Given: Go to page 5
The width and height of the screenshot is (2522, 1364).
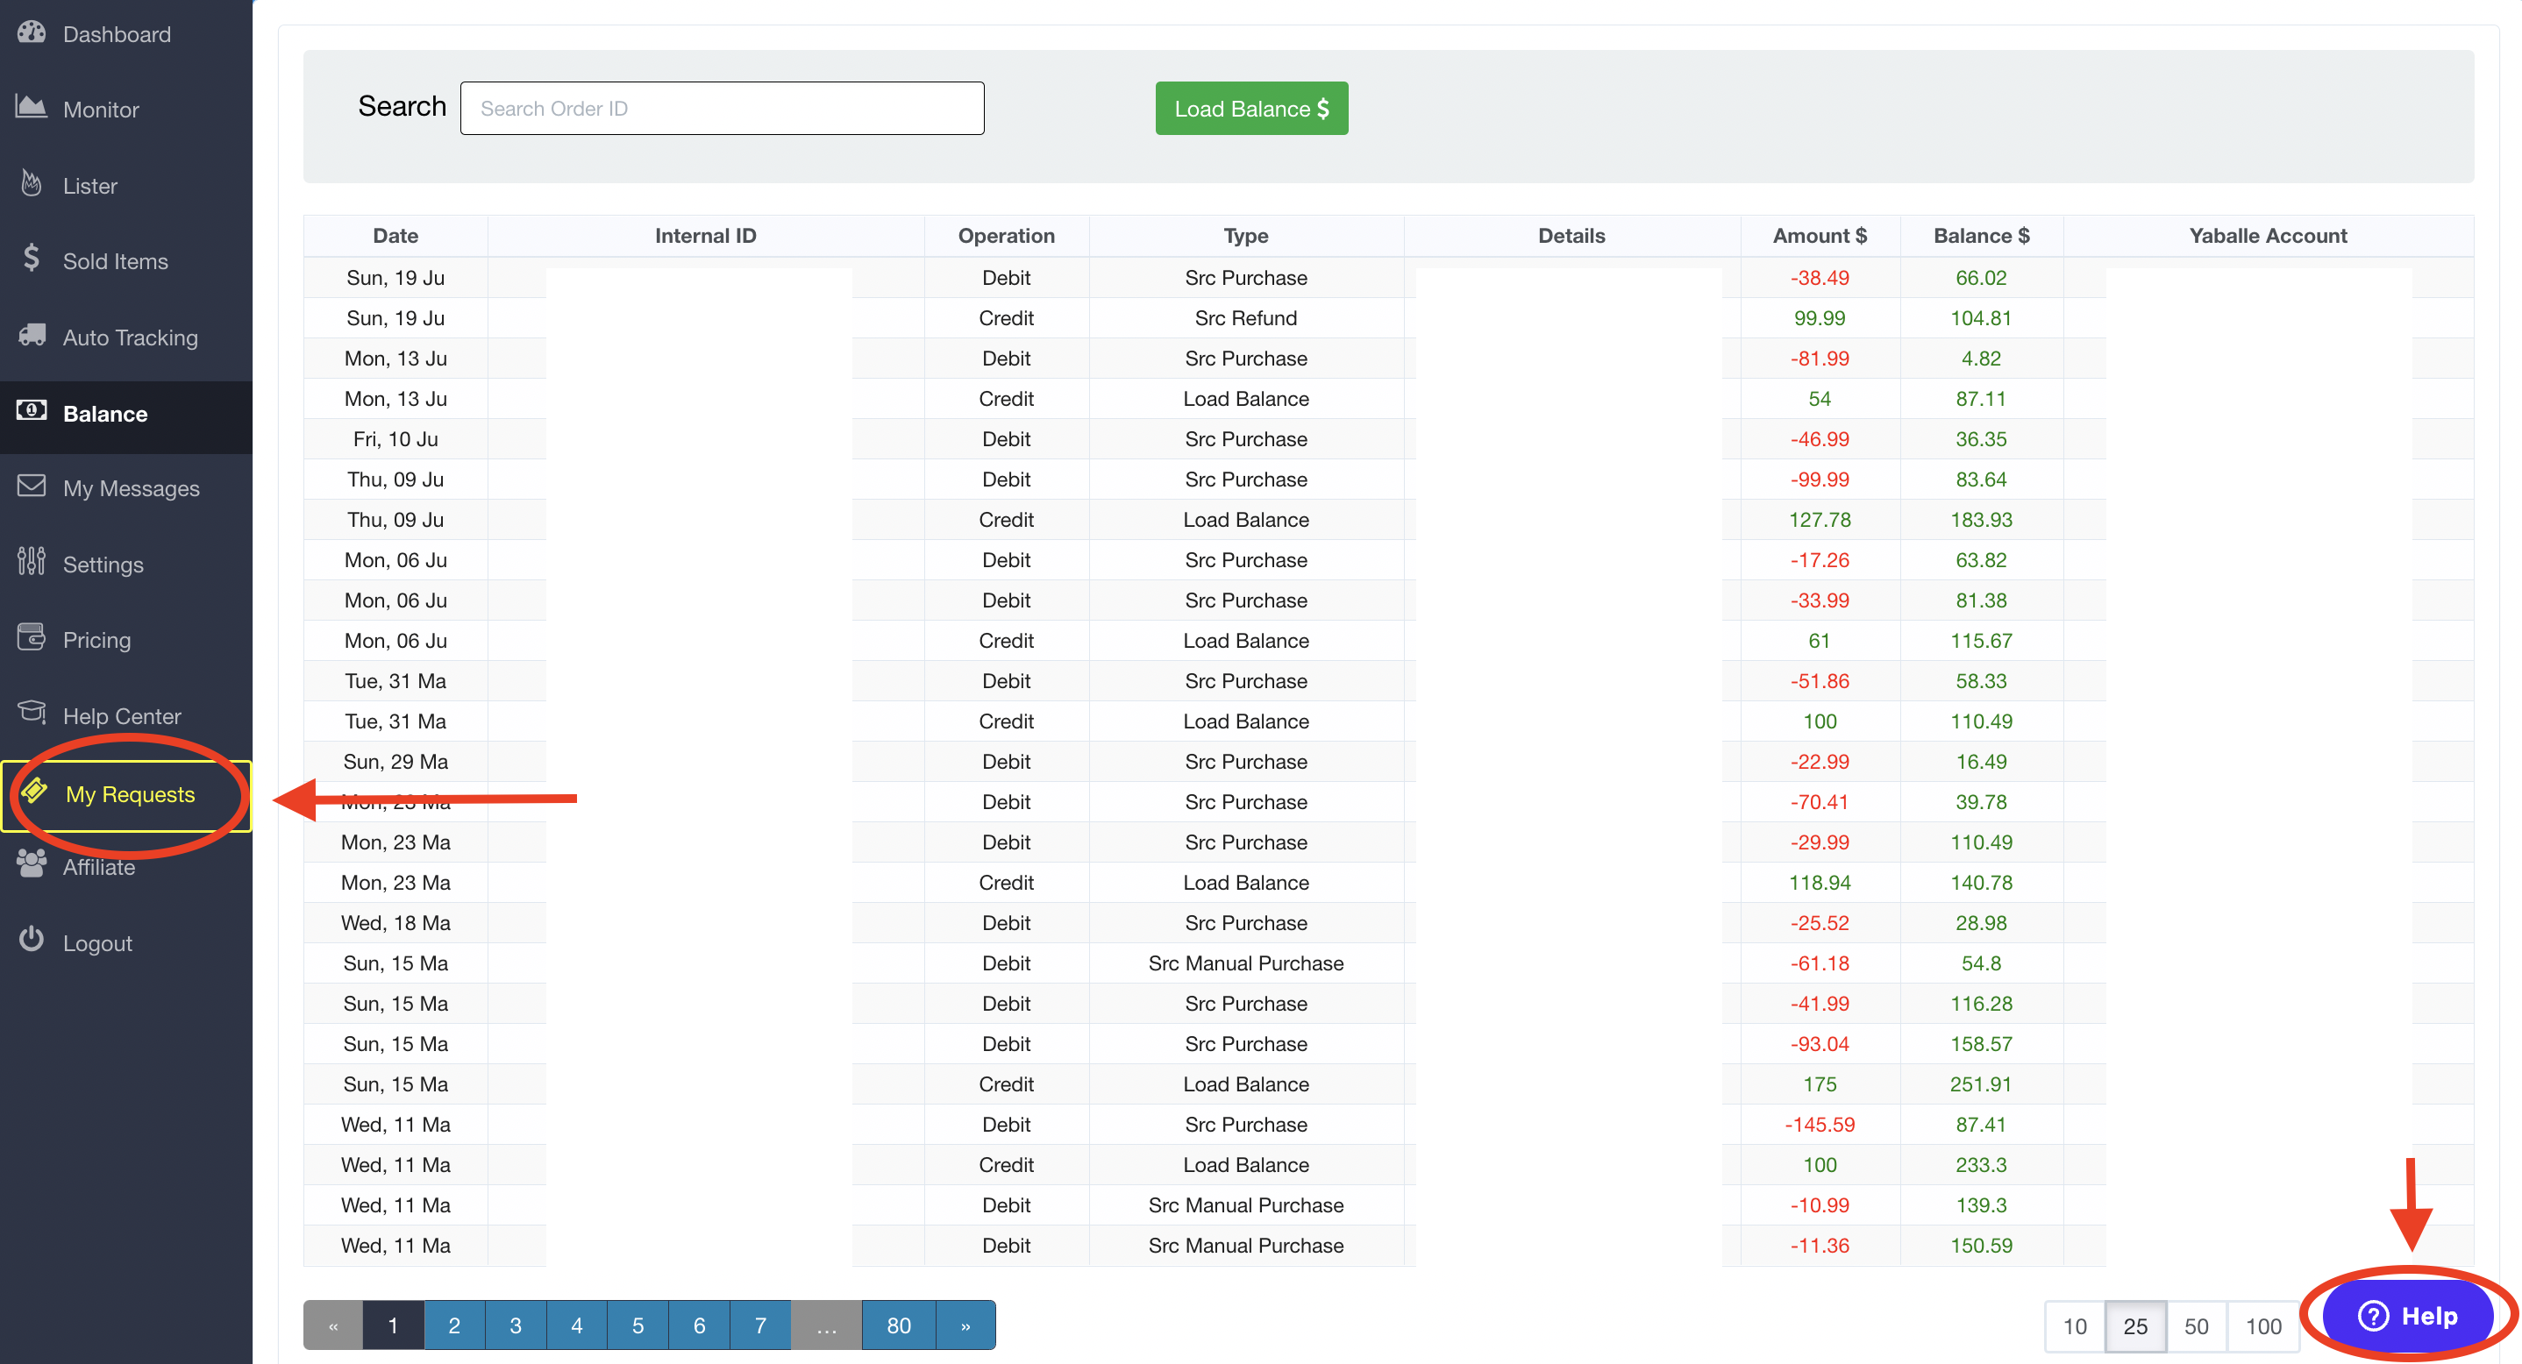Looking at the screenshot, I should (x=638, y=1325).
